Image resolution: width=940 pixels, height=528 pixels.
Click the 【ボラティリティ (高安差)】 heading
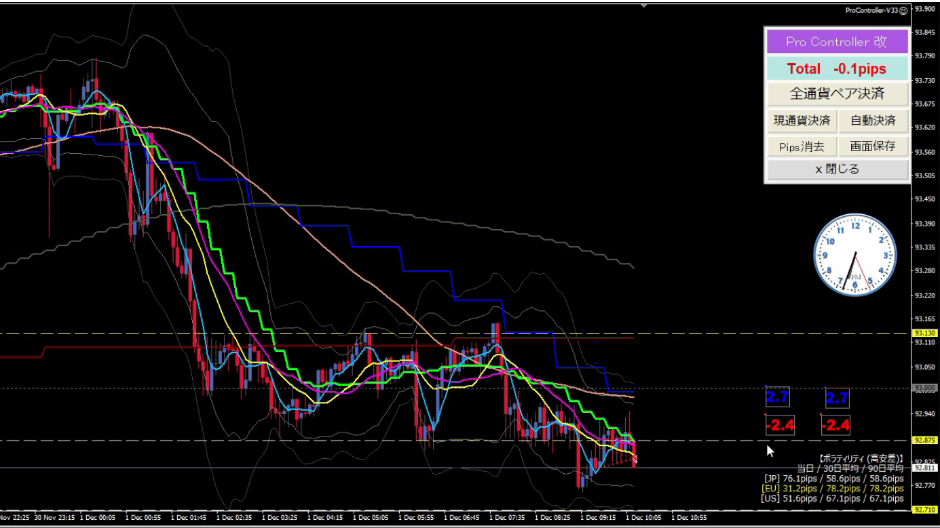point(861,459)
